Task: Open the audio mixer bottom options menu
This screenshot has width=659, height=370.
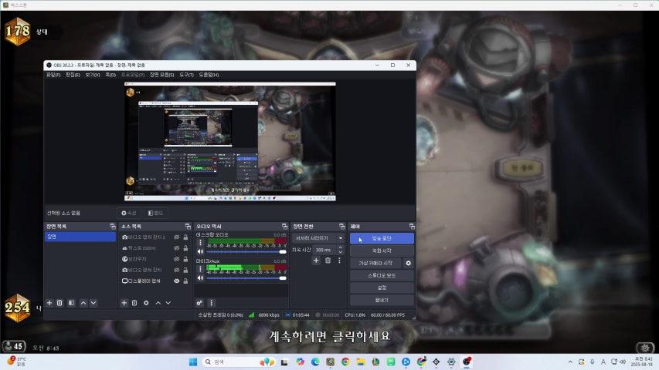Action: coord(212,302)
